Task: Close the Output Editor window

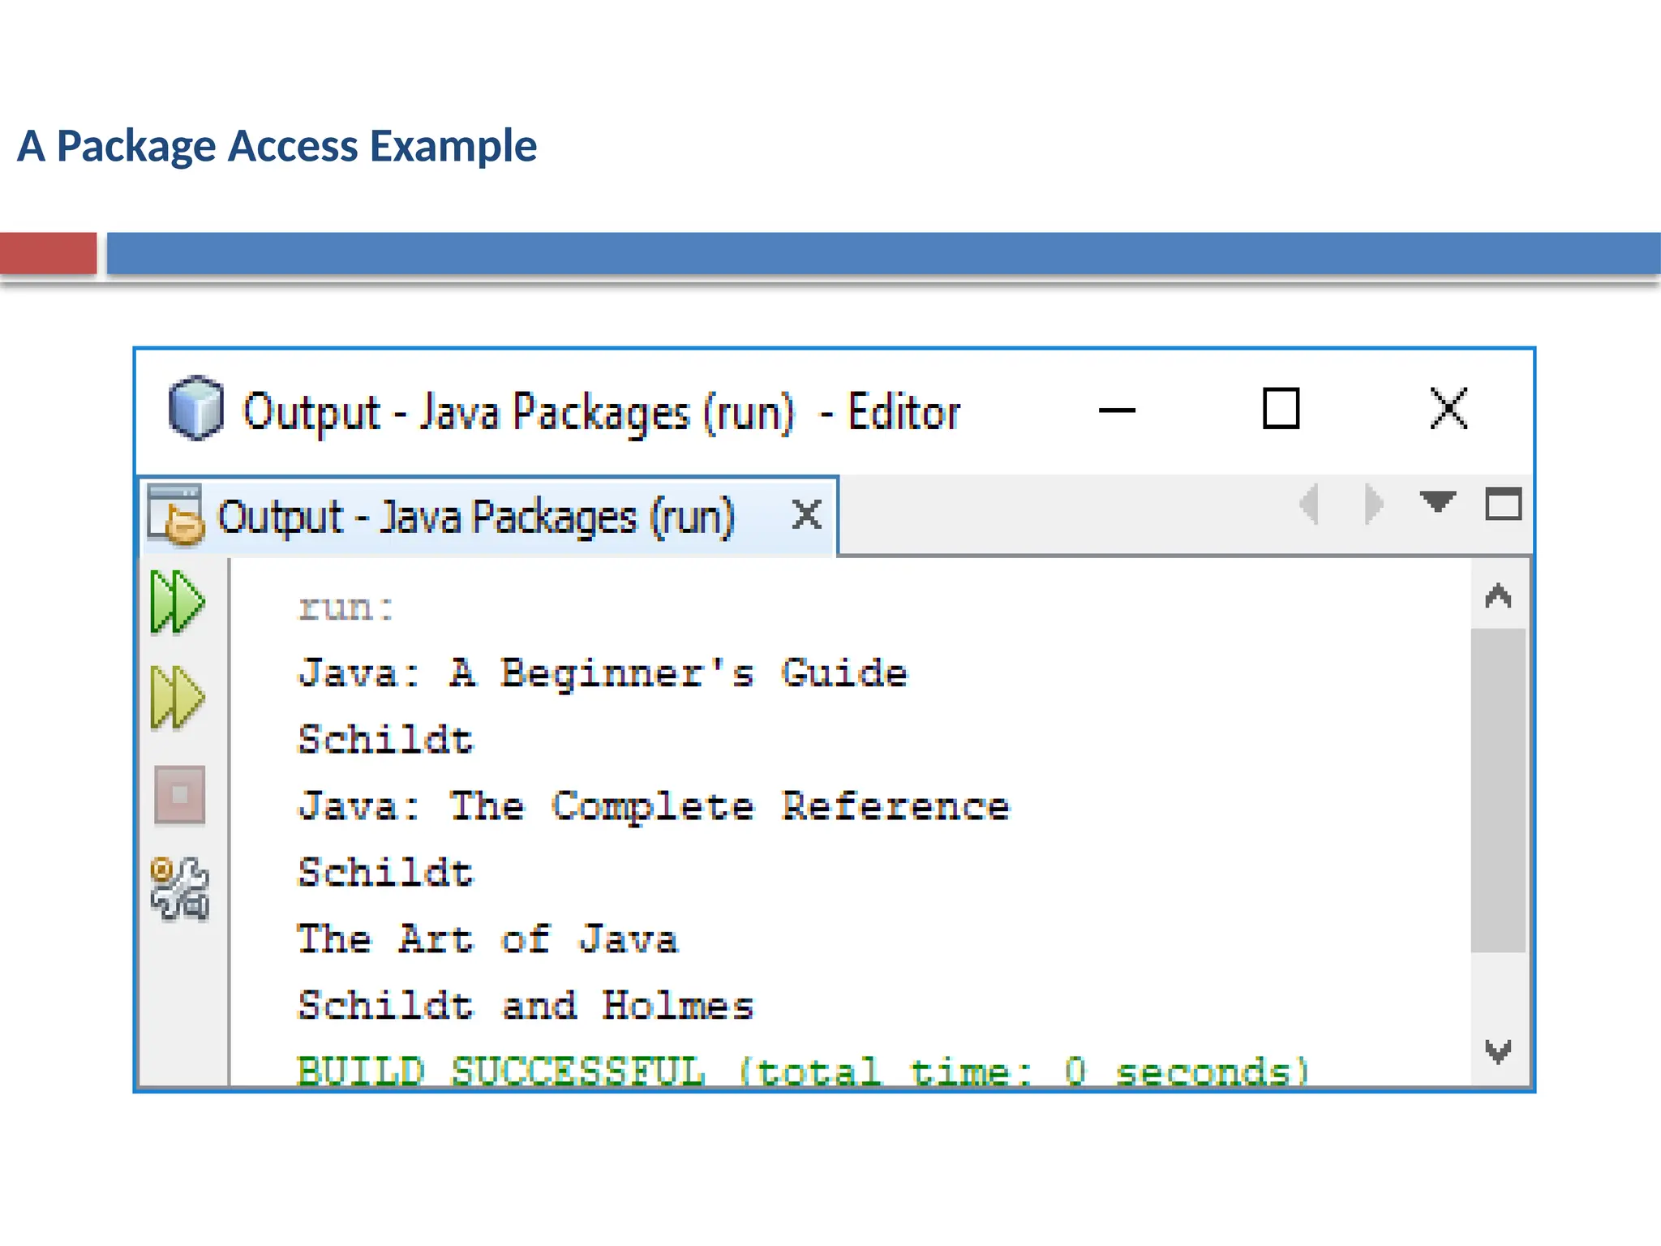Action: click(1449, 408)
